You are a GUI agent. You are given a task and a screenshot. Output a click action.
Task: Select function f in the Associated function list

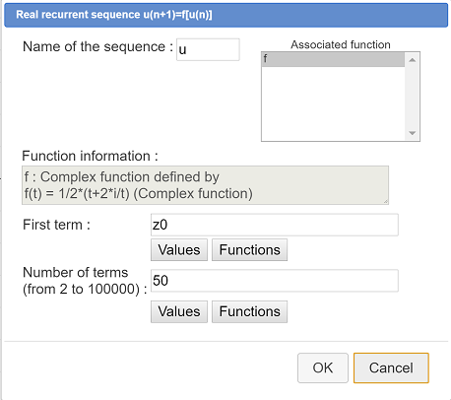click(x=333, y=59)
